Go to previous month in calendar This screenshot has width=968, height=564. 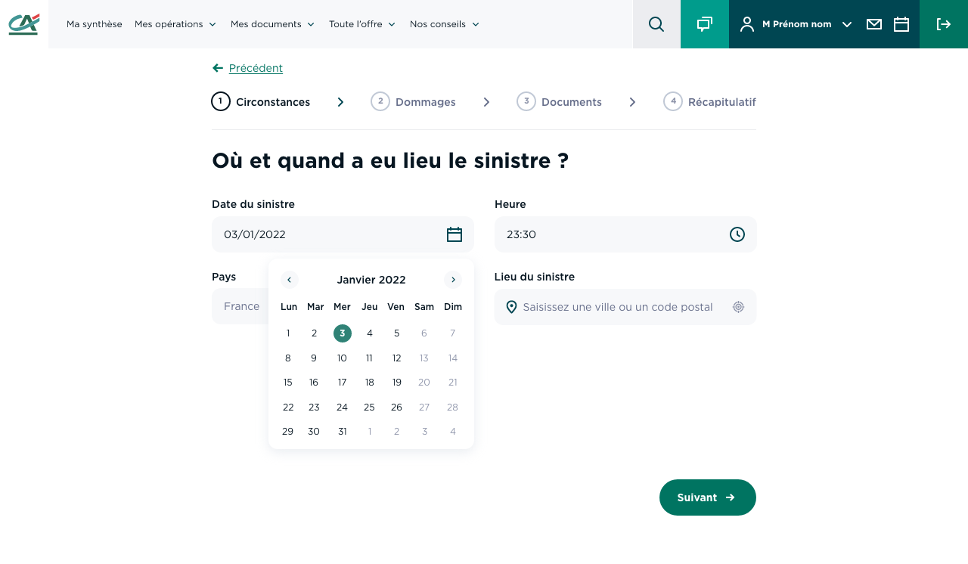pyautogui.click(x=289, y=280)
